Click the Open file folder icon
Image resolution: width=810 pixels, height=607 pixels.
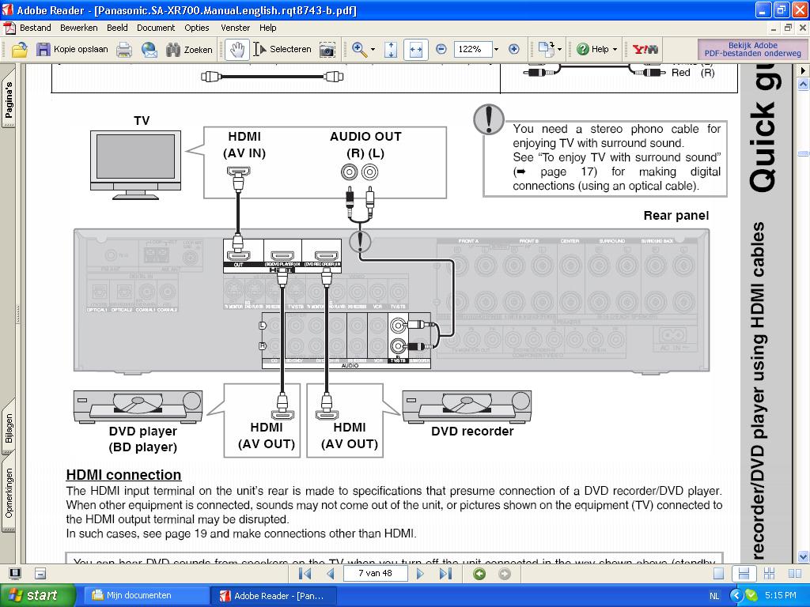20,50
